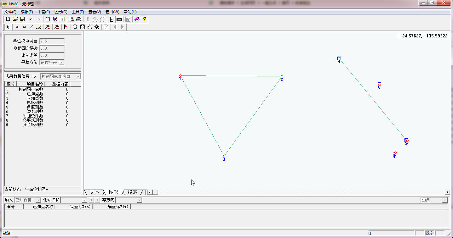Select point 6 on the canvas
The height and width of the screenshot is (238, 453).
pyautogui.click(x=379, y=84)
